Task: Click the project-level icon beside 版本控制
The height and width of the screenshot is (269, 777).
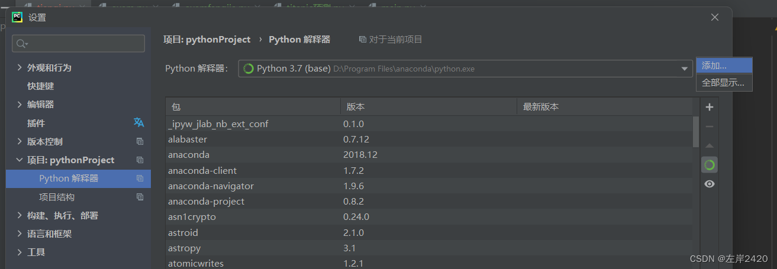Action: click(x=140, y=141)
